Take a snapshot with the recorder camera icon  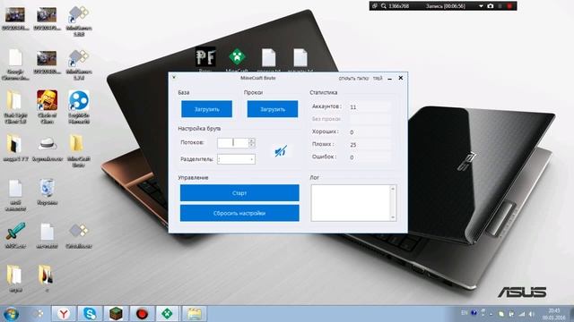tap(491, 6)
